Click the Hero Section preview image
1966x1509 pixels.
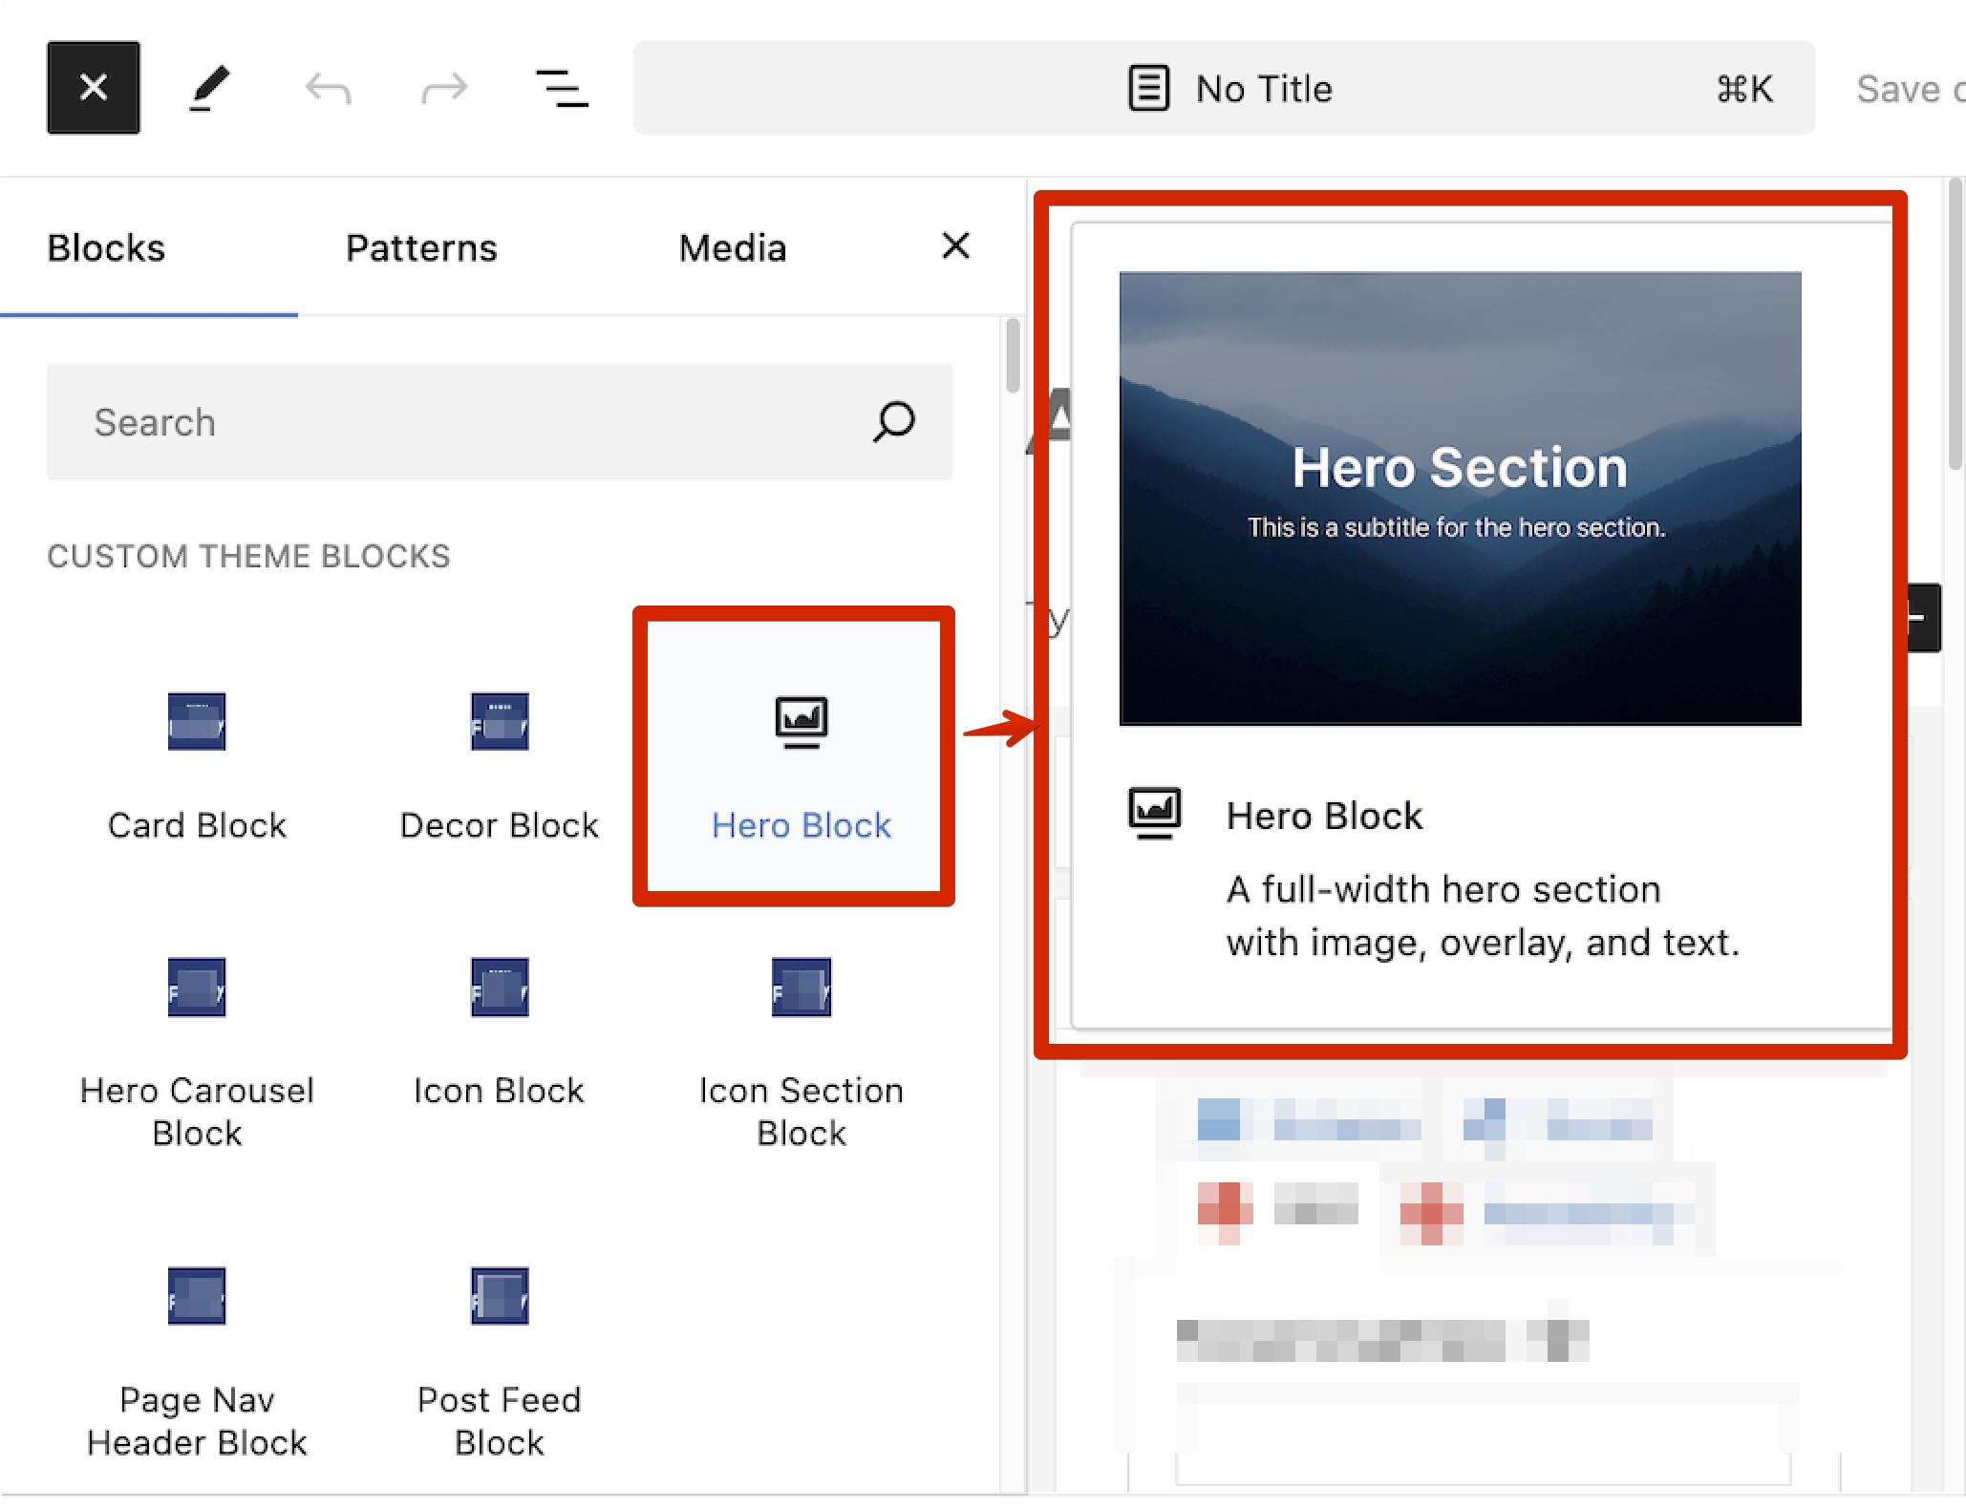[x=1460, y=499]
